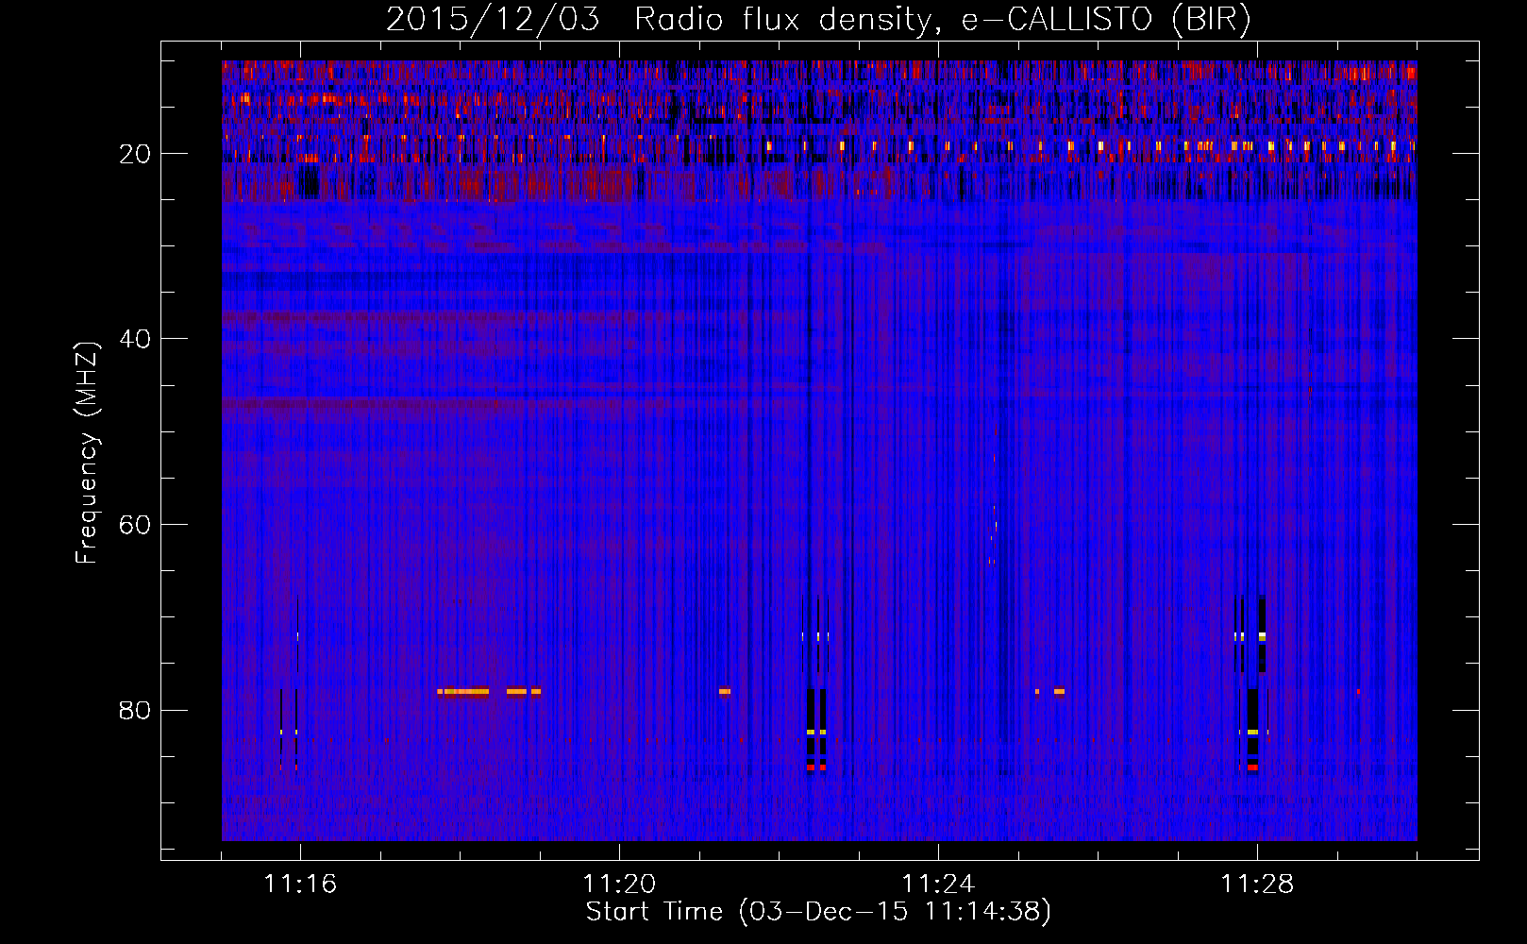Viewport: 1527px width, 944px height.
Task: Click the '60' frequency axis label
Action: [x=135, y=525]
